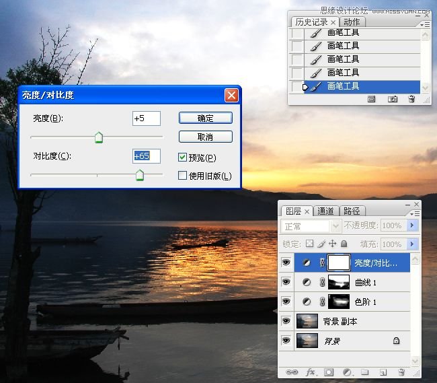This screenshot has width=437, height=383.
Task: Click Layers panel scroll up arrow
Action: pos(415,259)
